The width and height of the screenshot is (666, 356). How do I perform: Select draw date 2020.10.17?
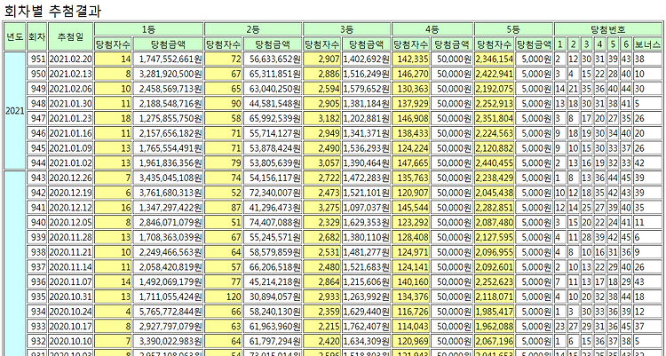[70, 327]
